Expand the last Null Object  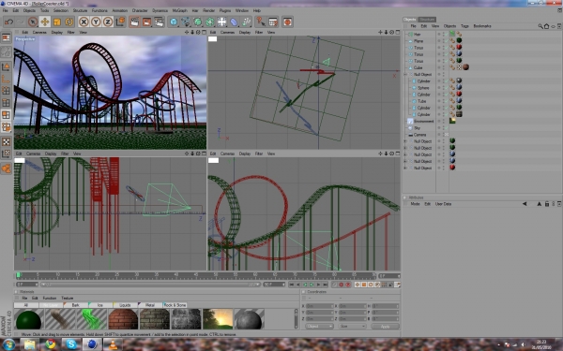click(x=405, y=168)
